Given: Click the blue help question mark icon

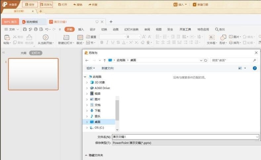Looking at the screenshot, I should tap(255, 68).
